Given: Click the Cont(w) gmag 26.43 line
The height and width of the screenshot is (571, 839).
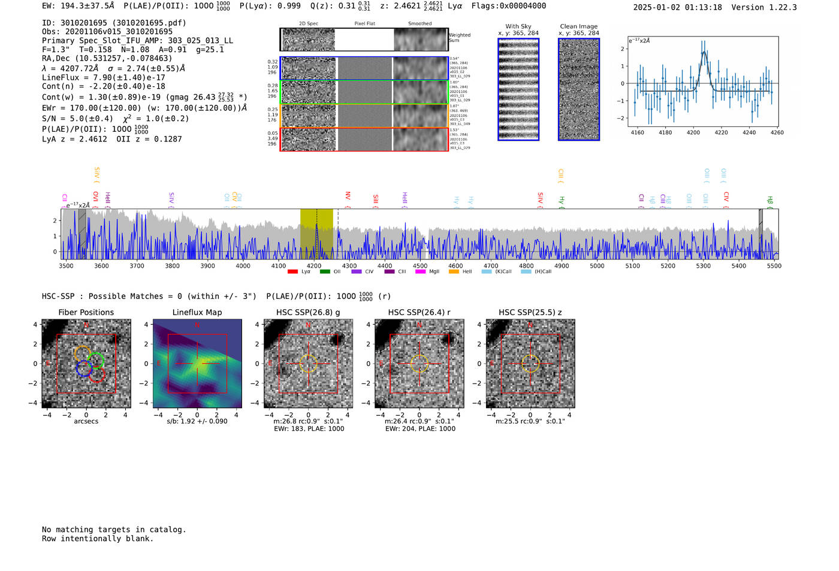Looking at the screenshot, I should click(x=144, y=96).
